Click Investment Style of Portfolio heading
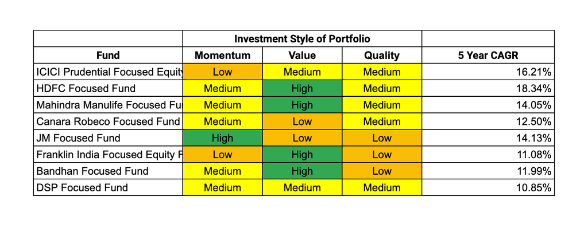 [302, 39]
